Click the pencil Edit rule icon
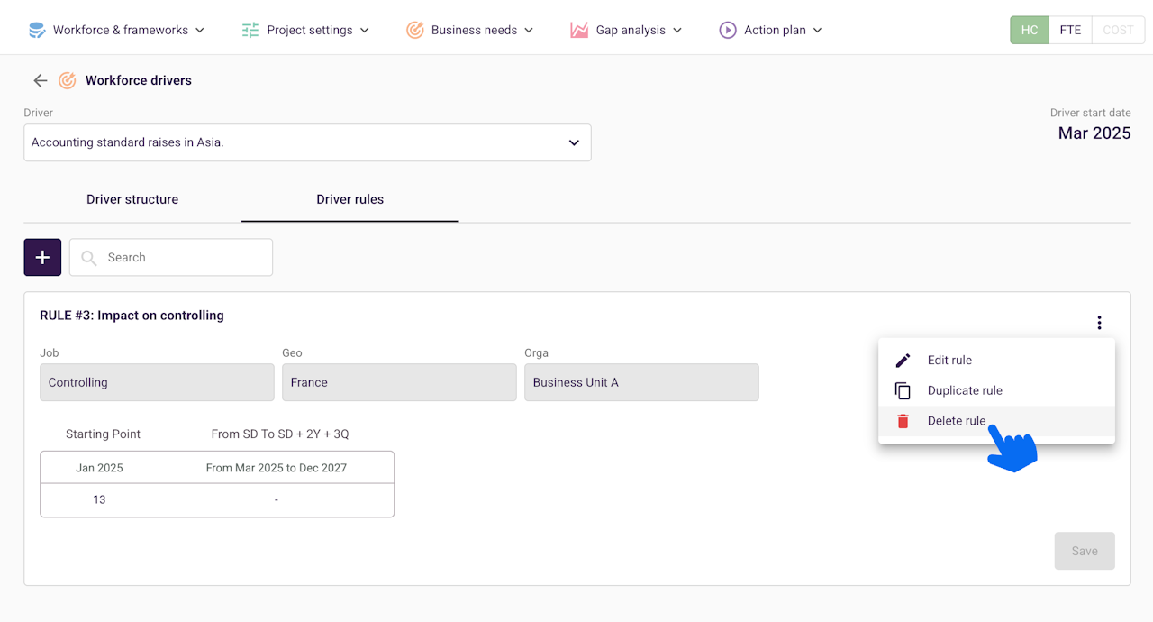 pos(903,361)
